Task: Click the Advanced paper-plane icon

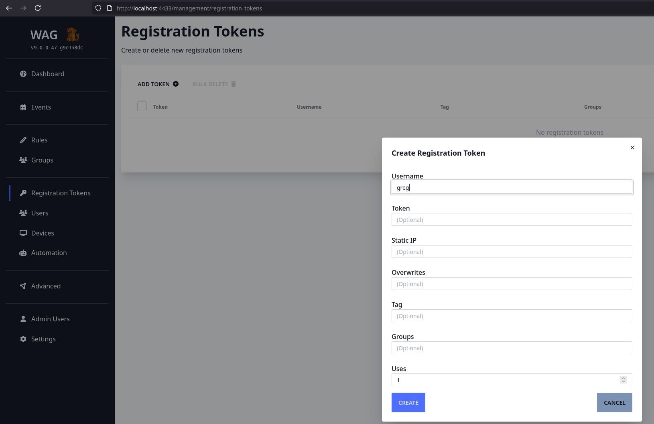Action: (23, 286)
